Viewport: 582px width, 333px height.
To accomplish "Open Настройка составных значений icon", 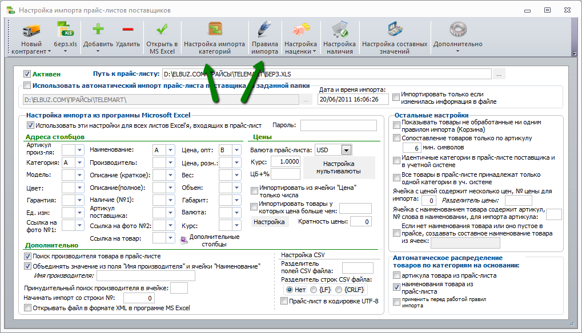I will click(x=395, y=29).
